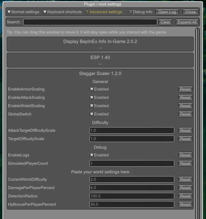Edit the TargetDifficultyScale field

coord(132,139)
